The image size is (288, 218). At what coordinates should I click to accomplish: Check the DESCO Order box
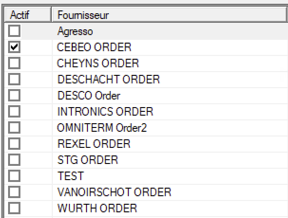coord(14,95)
